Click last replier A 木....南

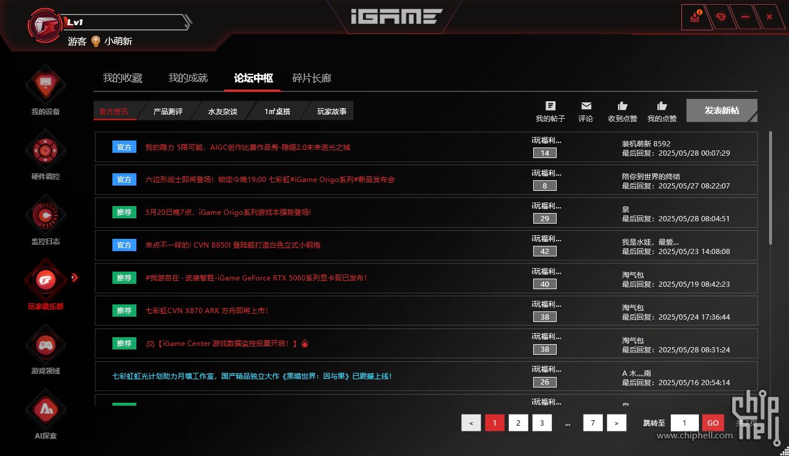(637, 373)
